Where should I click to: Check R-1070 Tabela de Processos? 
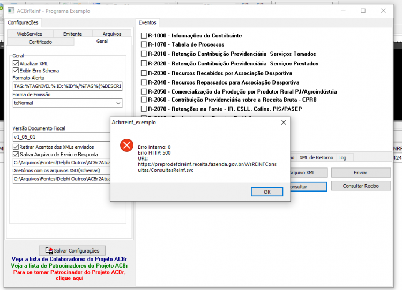(x=144, y=44)
